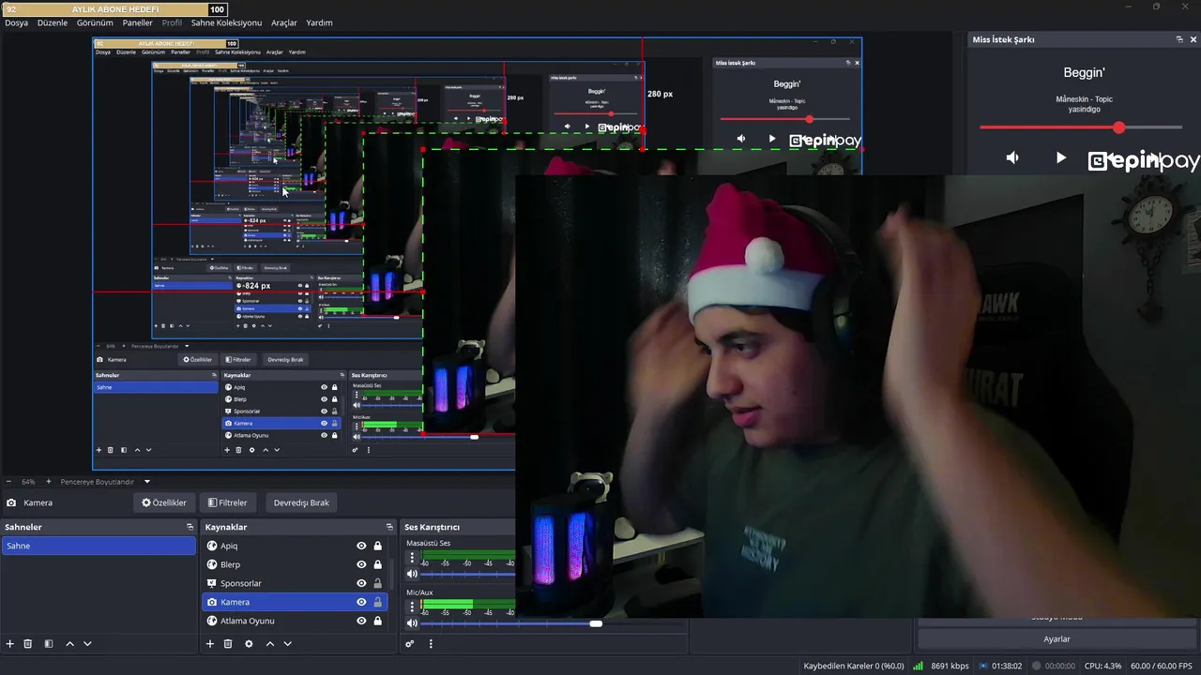Select the Atlama Oyunu source row
1201x675 pixels.
pyautogui.click(x=295, y=621)
